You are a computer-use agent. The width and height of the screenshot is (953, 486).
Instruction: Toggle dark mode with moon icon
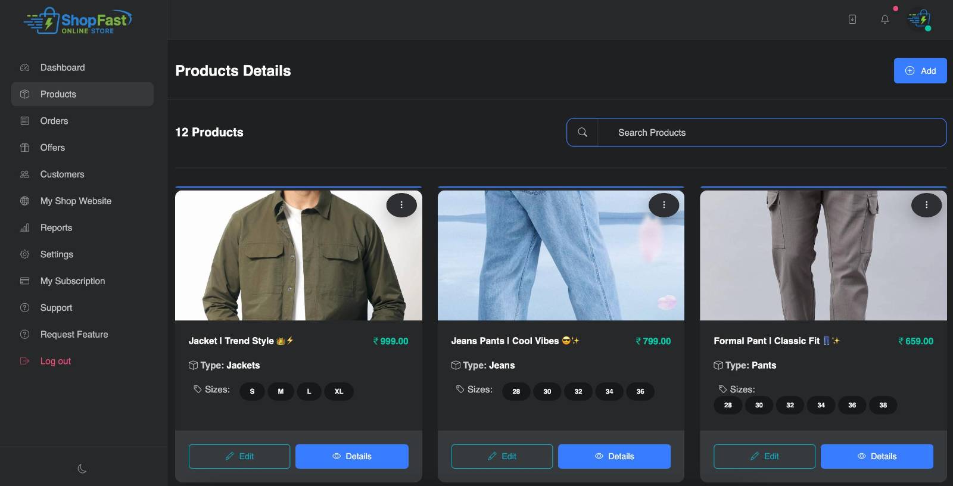[82, 469]
